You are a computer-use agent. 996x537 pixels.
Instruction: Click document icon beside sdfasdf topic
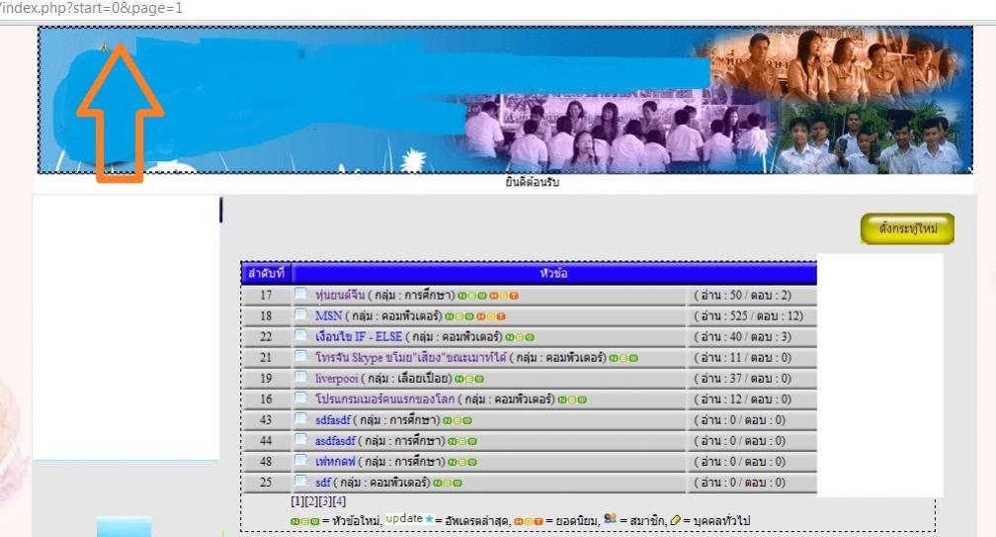301,419
